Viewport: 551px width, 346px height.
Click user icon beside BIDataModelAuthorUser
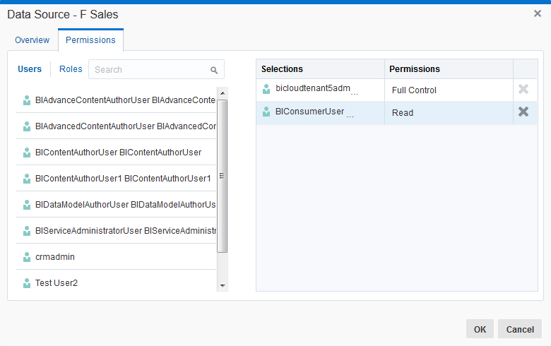point(27,205)
